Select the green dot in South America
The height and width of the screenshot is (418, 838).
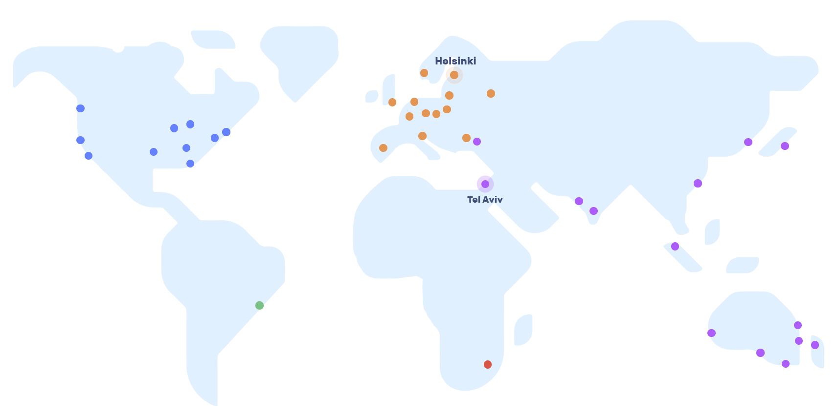click(x=259, y=305)
